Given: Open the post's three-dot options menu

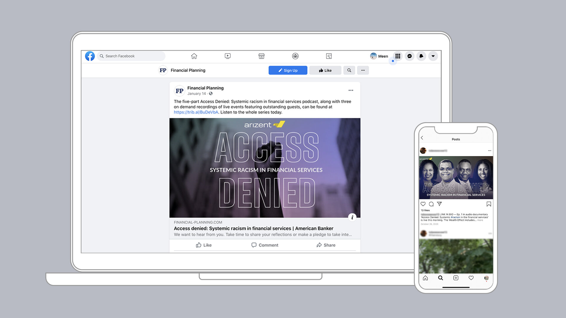Looking at the screenshot, I should [x=351, y=90].
